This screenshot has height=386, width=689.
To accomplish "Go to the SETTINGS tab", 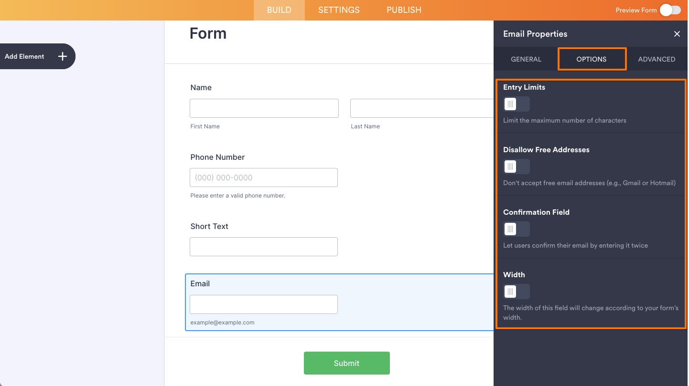I will pos(339,10).
